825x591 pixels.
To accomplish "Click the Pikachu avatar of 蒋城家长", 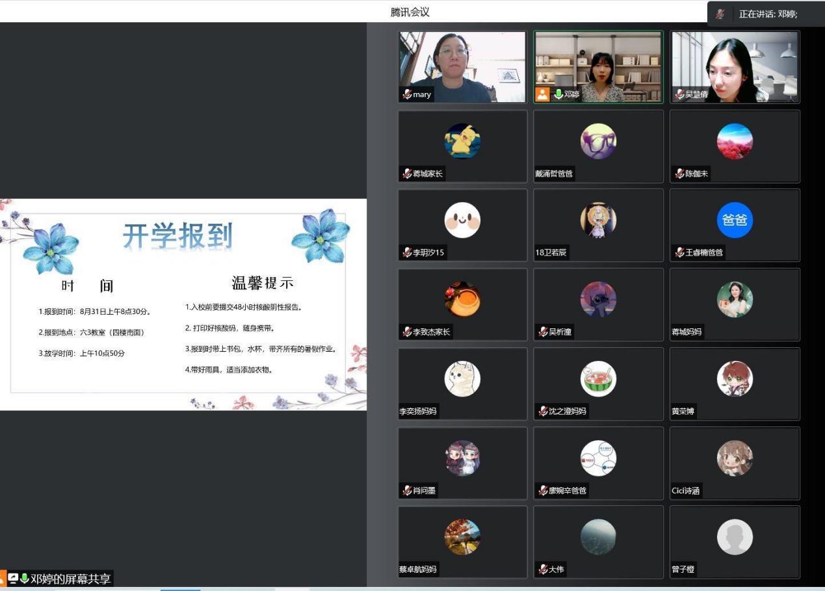I will 462,141.
